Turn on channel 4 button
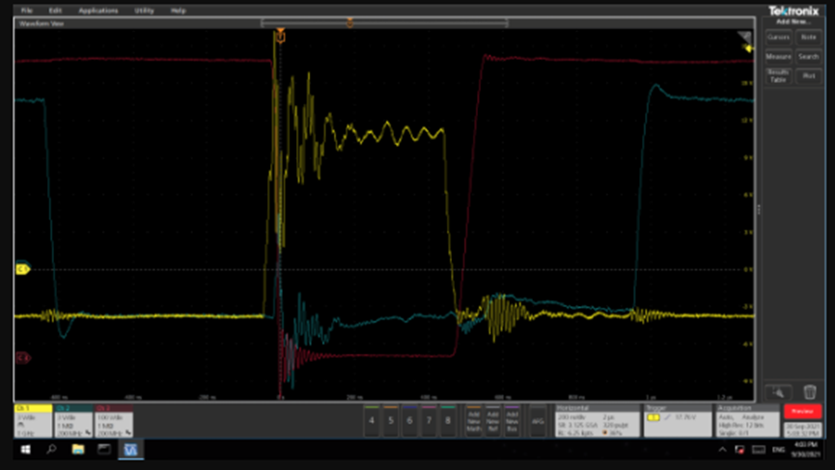 tap(372, 421)
